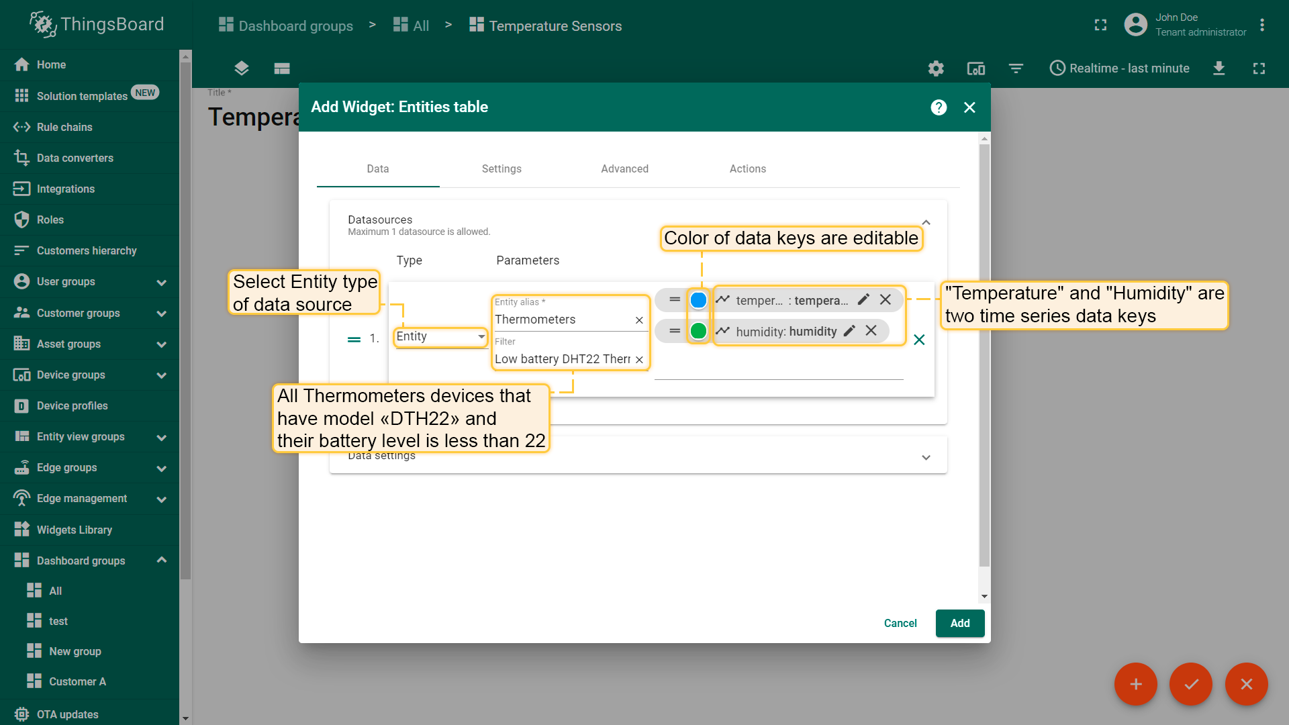1289x725 pixels.
Task: Open Solution templates in sidebar
Action: pos(89,95)
